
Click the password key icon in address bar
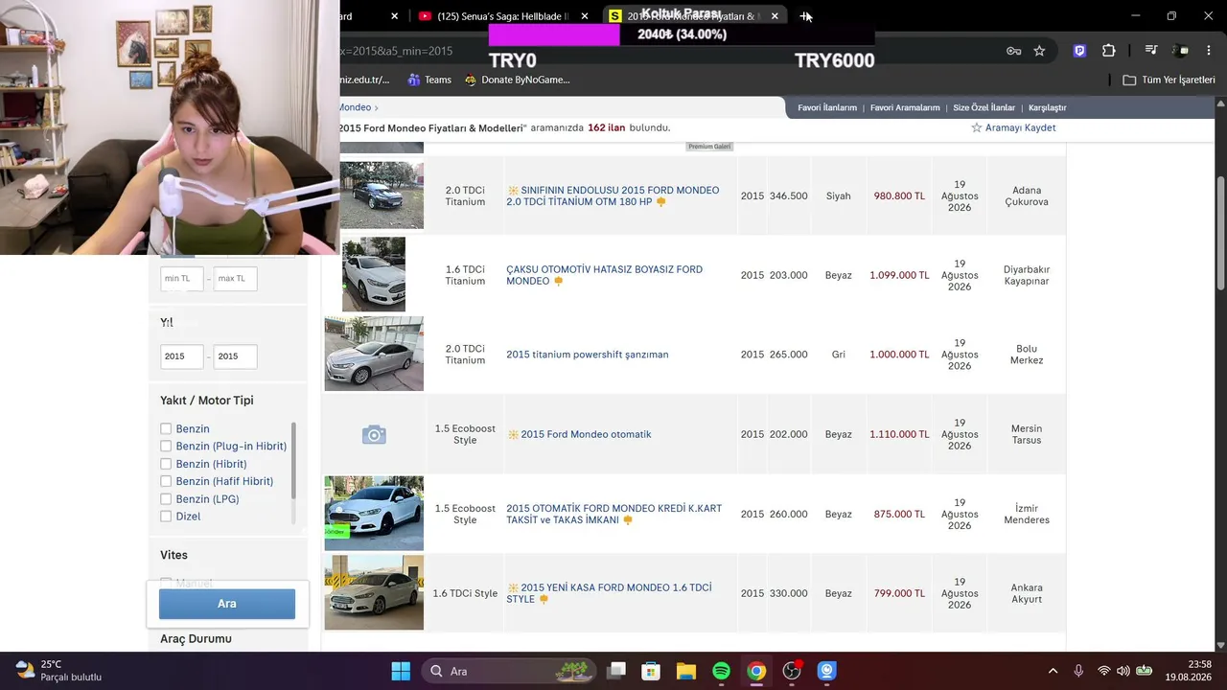[x=1013, y=51]
